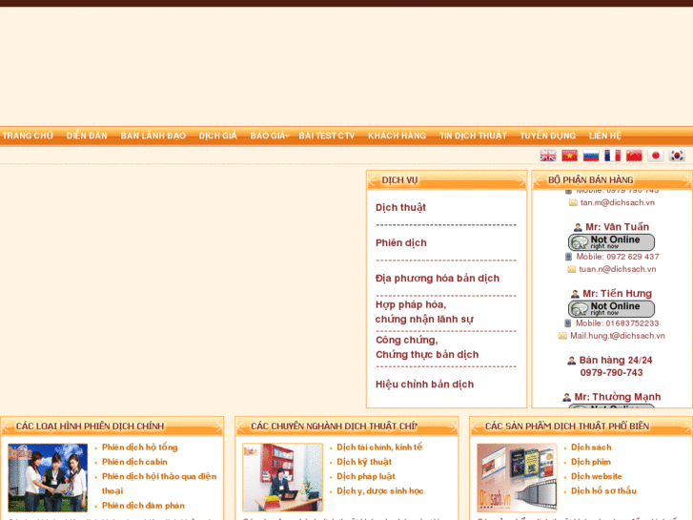
Task: Open the Dịch sách link
Action: coord(591,447)
